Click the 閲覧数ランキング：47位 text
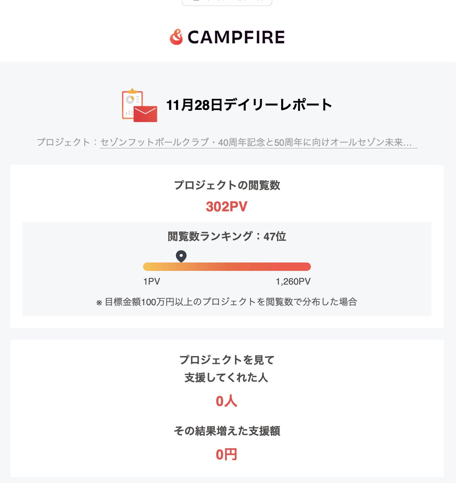The image size is (457, 483). click(227, 237)
